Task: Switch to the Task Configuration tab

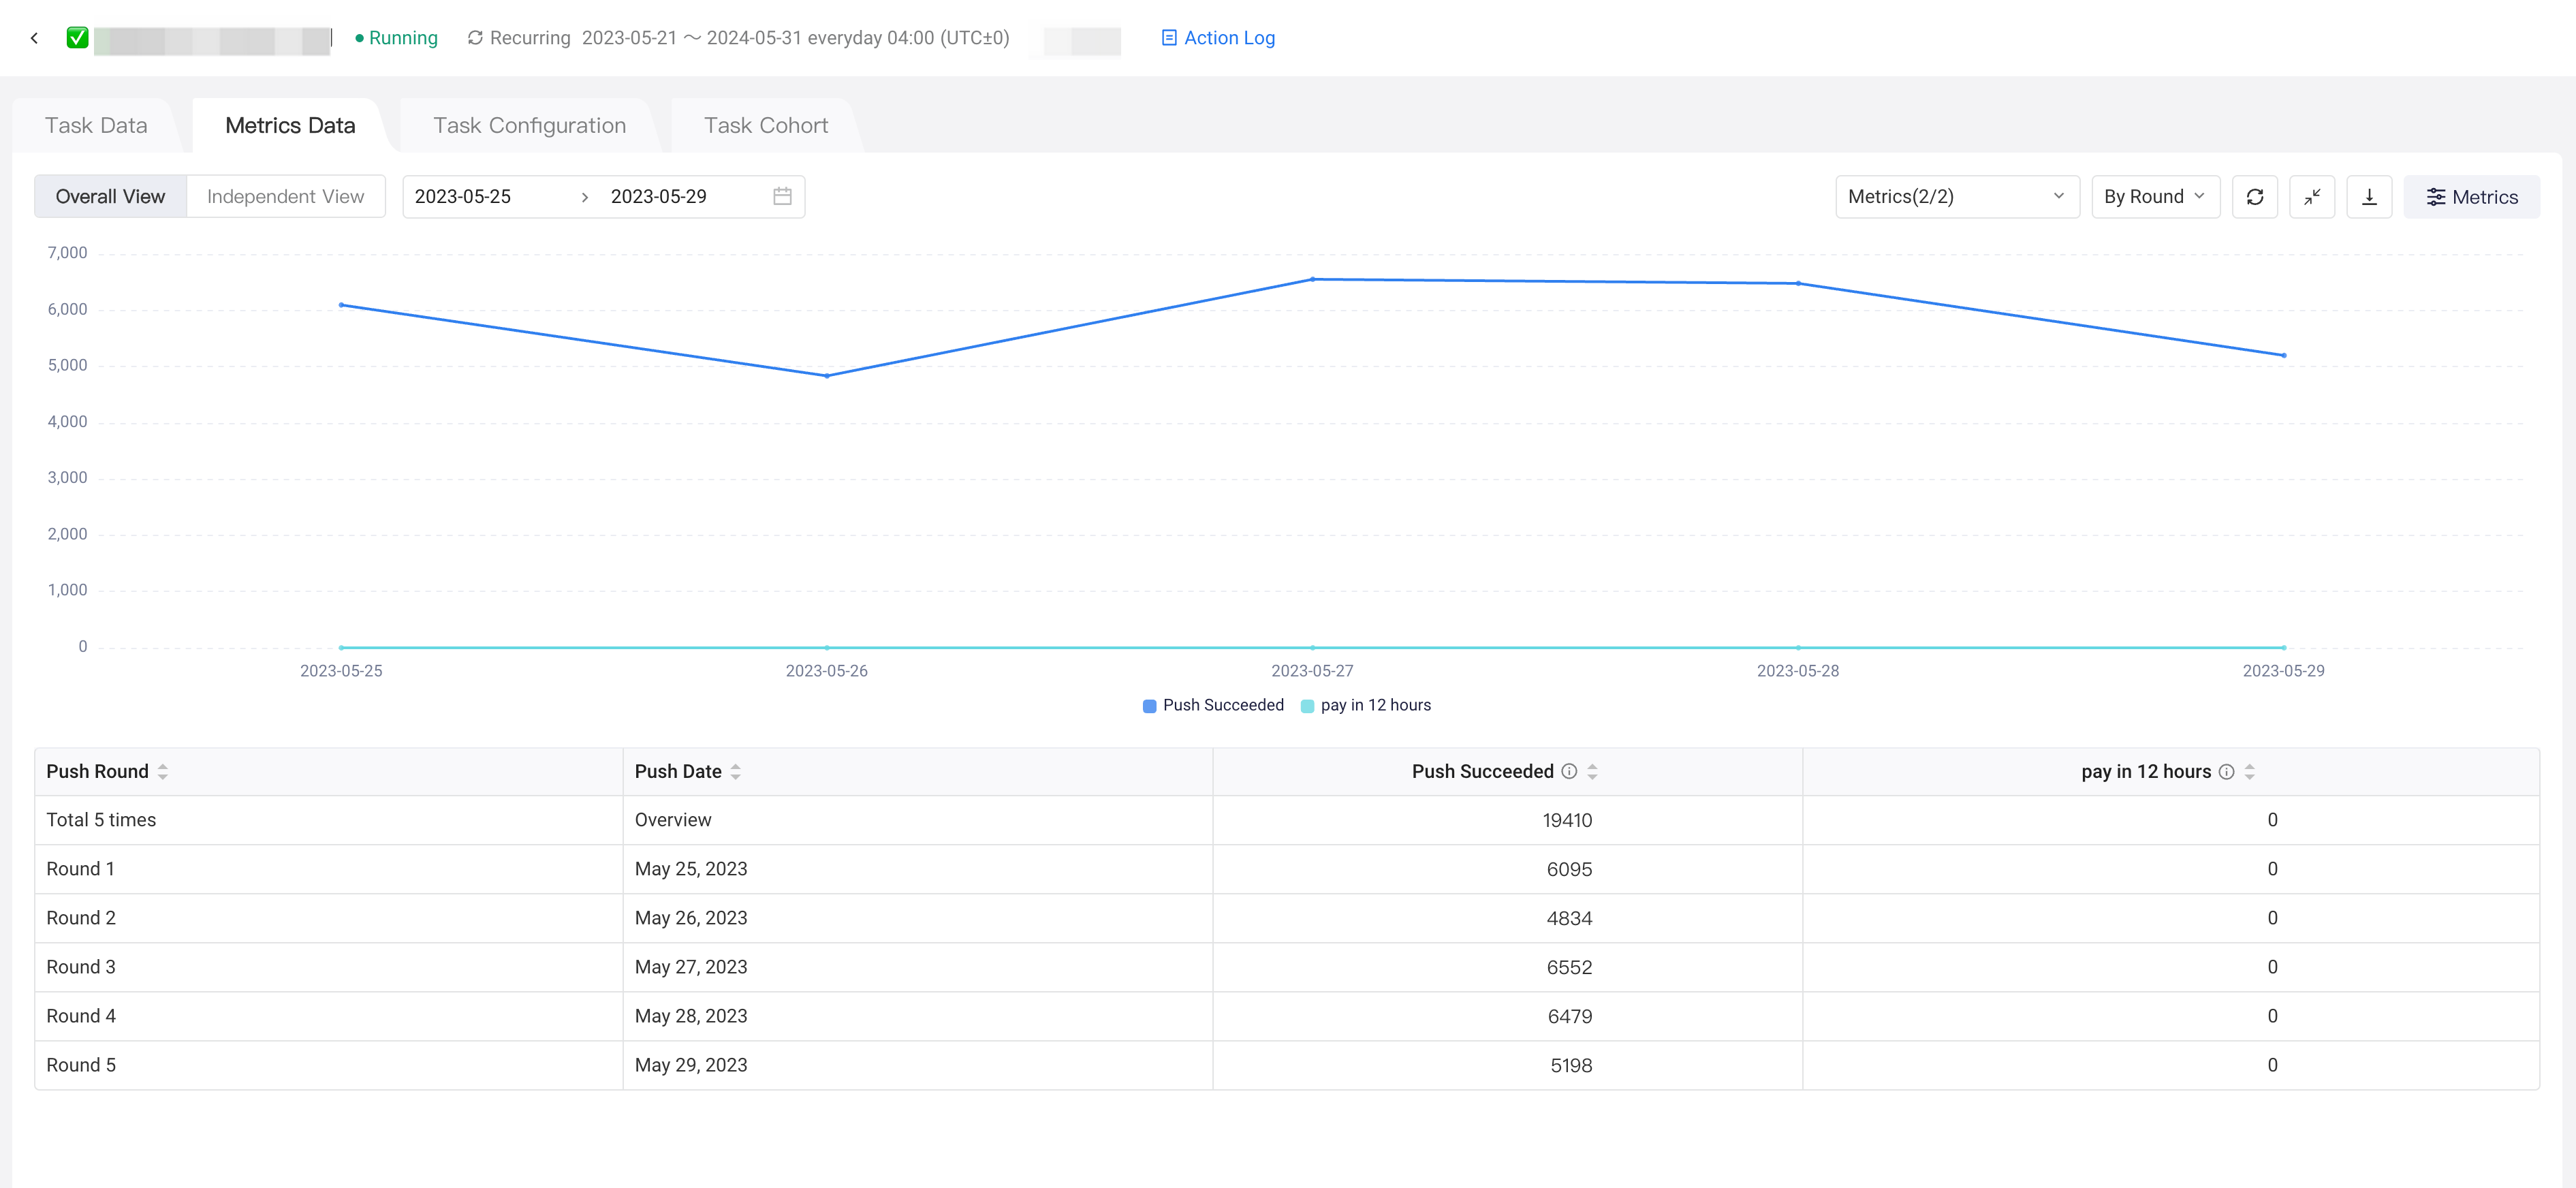Action: pos(529,125)
